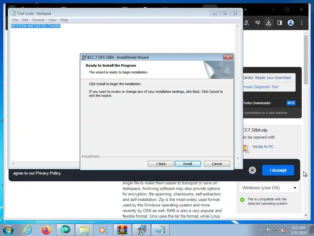Open the Chrome profile avatar
The width and height of the screenshot is (314, 236).
point(291,23)
